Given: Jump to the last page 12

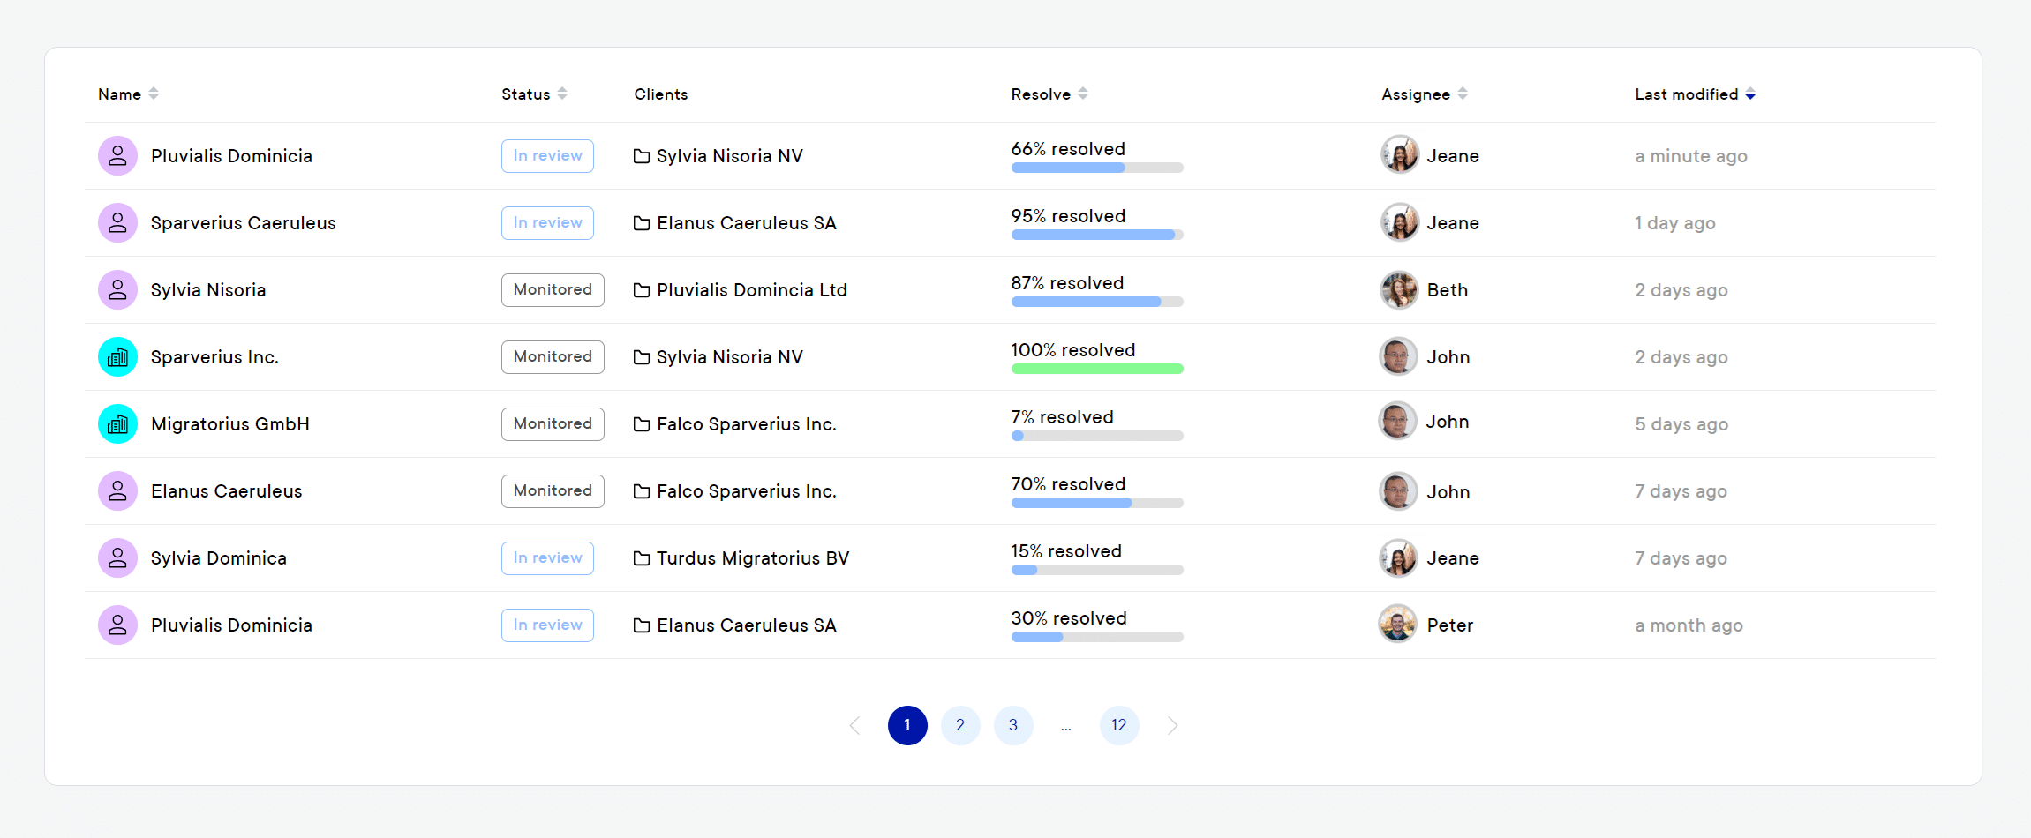Looking at the screenshot, I should (1119, 726).
